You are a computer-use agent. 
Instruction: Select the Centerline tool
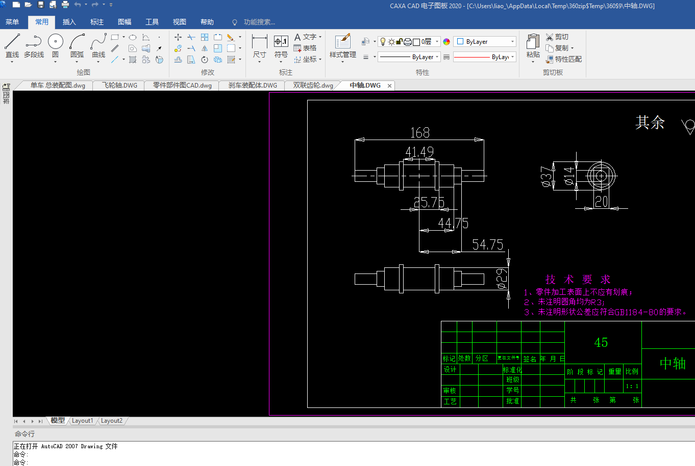coord(115,60)
